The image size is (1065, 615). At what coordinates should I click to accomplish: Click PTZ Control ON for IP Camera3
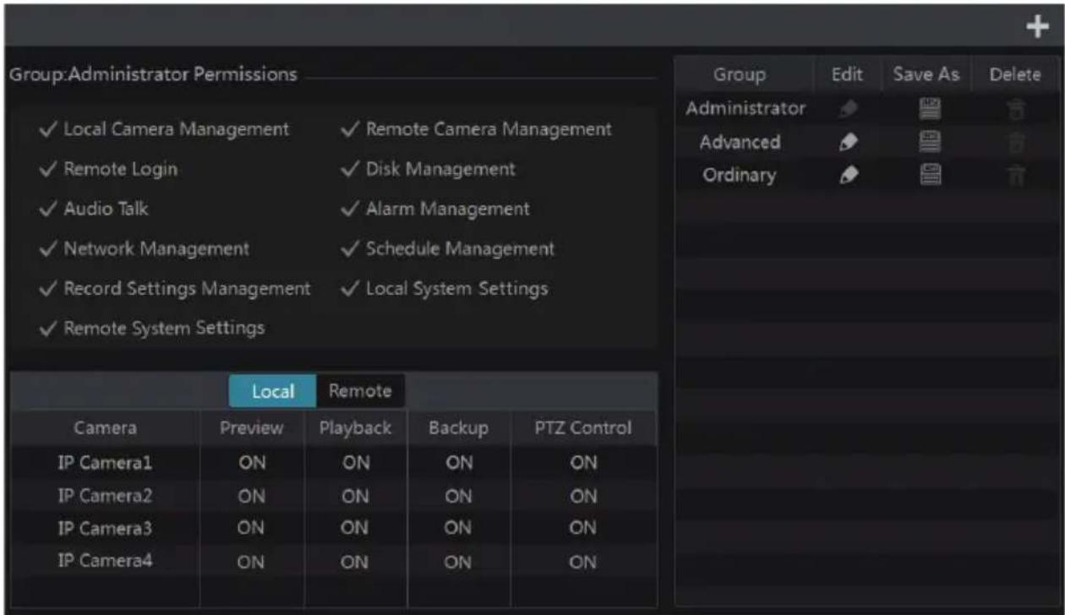(x=583, y=529)
